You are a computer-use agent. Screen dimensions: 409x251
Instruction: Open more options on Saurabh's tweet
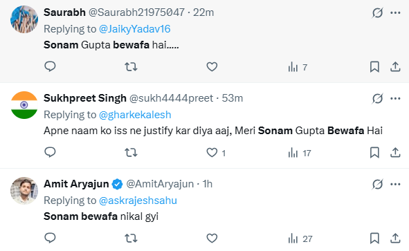[395, 12]
